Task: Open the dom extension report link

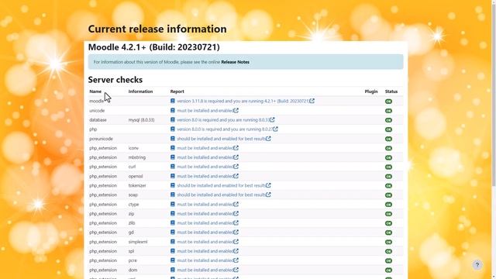Action: (205, 270)
